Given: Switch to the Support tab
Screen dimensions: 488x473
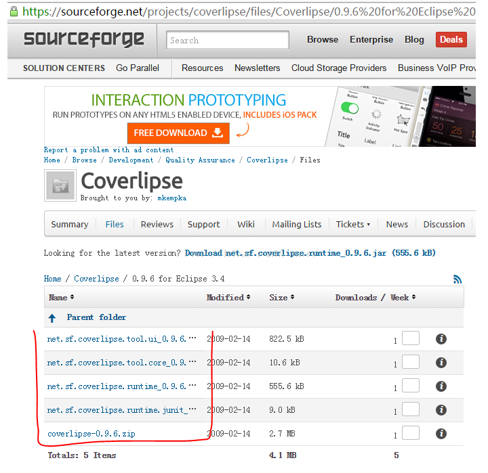Looking at the screenshot, I should [203, 225].
